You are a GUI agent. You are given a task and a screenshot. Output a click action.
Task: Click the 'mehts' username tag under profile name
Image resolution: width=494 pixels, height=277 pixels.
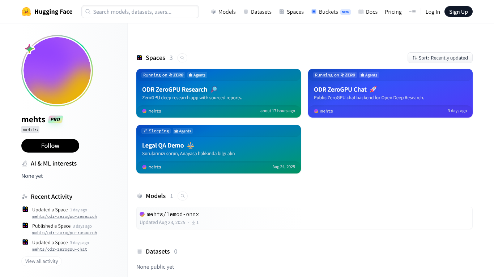[30, 130]
